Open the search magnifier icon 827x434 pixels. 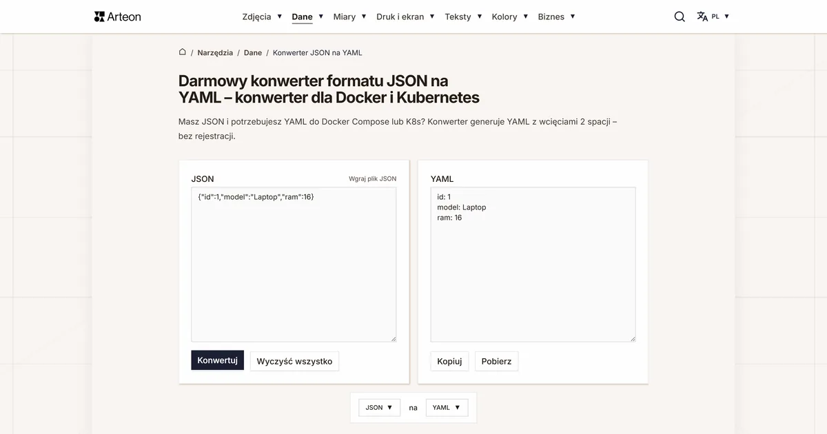click(x=680, y=17)
